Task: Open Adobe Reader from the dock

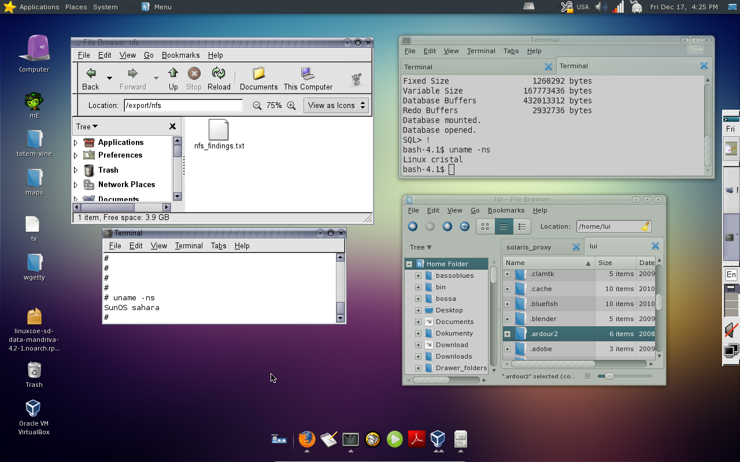Action: click(x=417, y=439)
